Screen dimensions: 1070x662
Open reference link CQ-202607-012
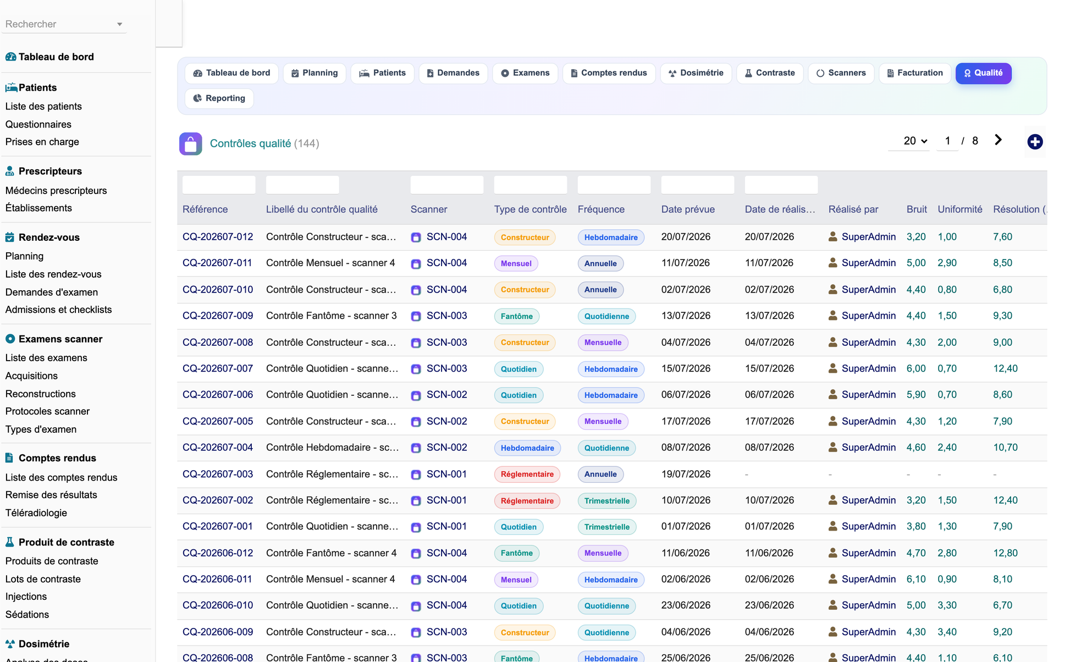click(x=218, y=237)
